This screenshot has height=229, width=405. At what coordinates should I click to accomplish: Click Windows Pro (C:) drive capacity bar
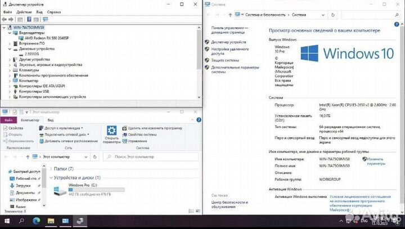[x=88, y=190]
